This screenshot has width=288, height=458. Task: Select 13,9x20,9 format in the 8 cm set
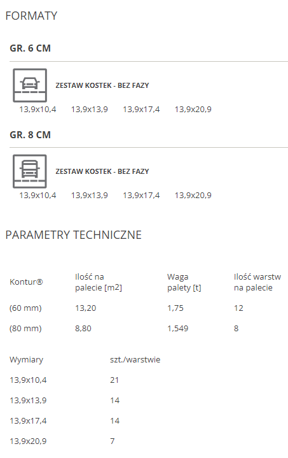[193, 196]
